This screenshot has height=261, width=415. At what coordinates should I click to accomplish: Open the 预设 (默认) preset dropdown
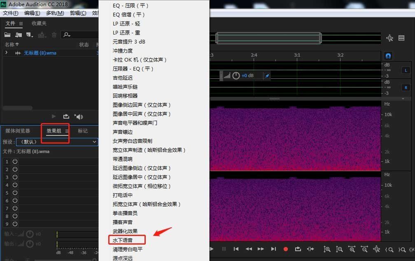(57, 142)
